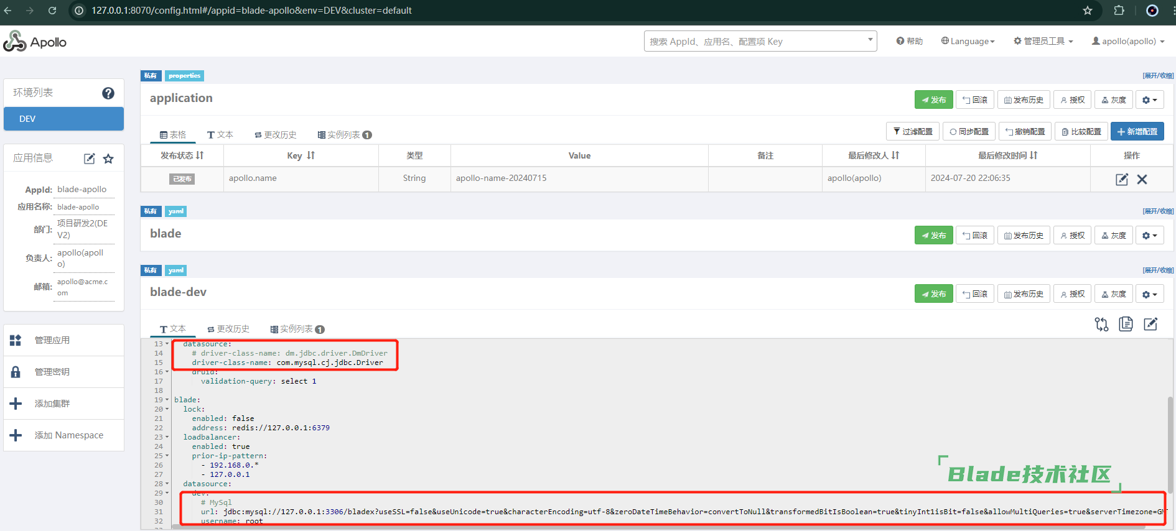
Task: Open 实例列表 tab in application
Action: pos(345,134)
